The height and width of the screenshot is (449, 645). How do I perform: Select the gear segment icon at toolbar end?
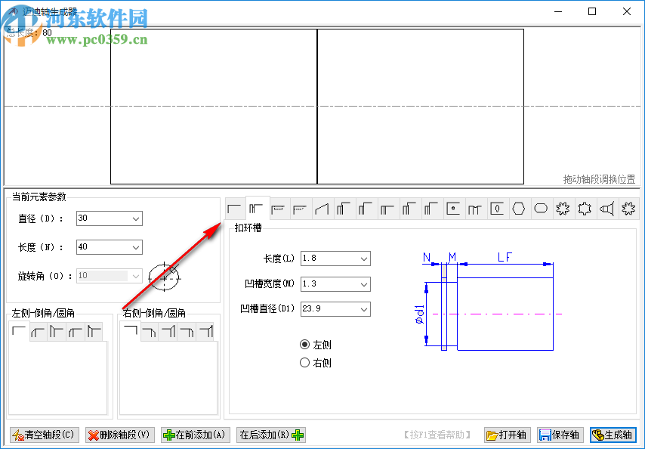(628, 208)
